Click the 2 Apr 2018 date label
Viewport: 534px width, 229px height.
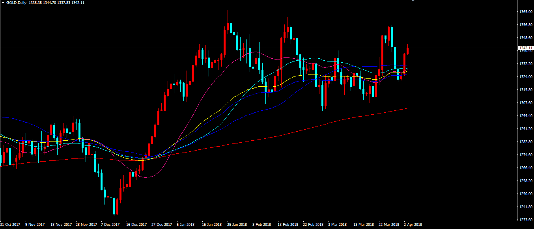(413, 225)
